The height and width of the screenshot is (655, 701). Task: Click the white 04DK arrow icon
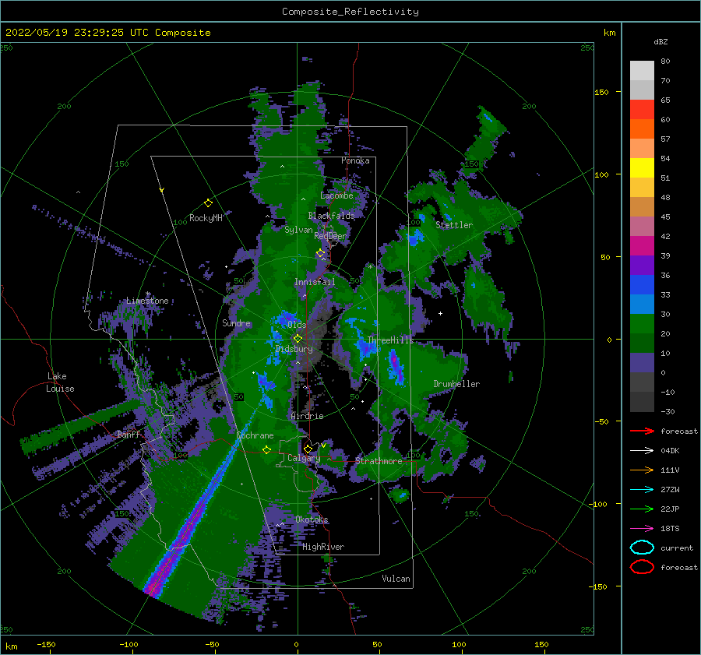point(642,451)
